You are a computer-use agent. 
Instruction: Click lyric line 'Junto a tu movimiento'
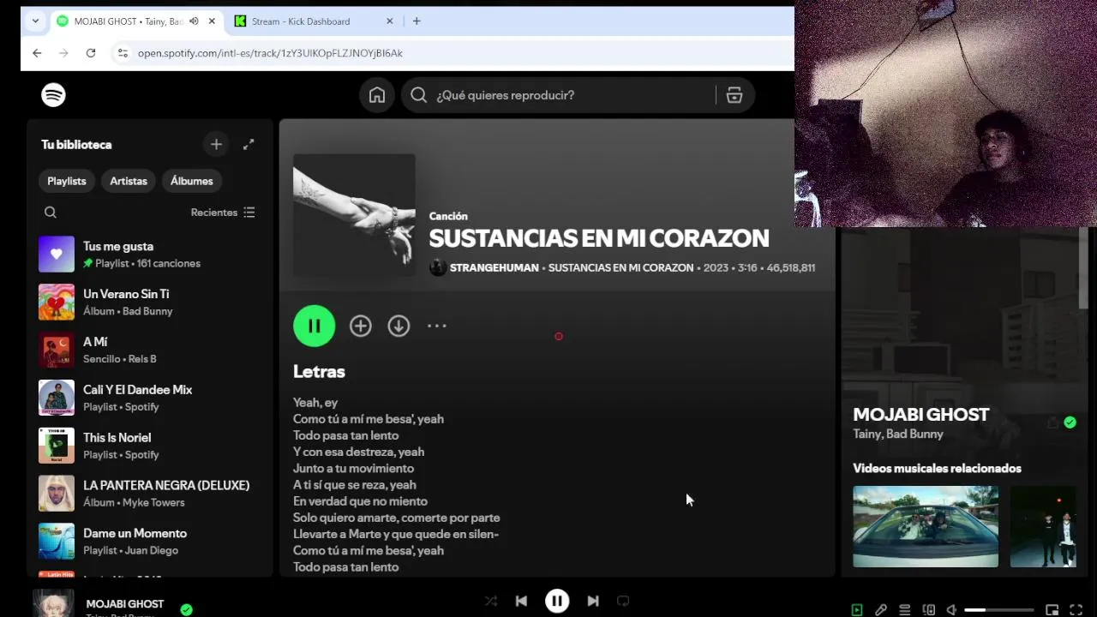point(353,469)
